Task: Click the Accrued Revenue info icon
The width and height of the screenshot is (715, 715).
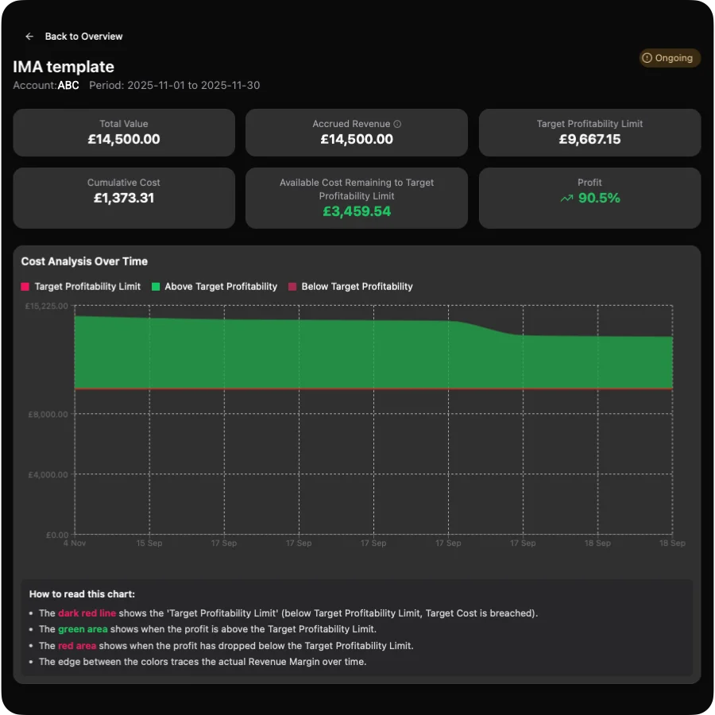Action: point(397,124)
